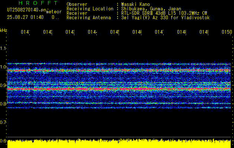This screenshot has height=148, width=234.
Task: Click the date stamp 25.08.27 01:40
Action: (x=25, y=17)
